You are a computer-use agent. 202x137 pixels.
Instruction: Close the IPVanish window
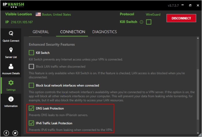click(198, 5)
